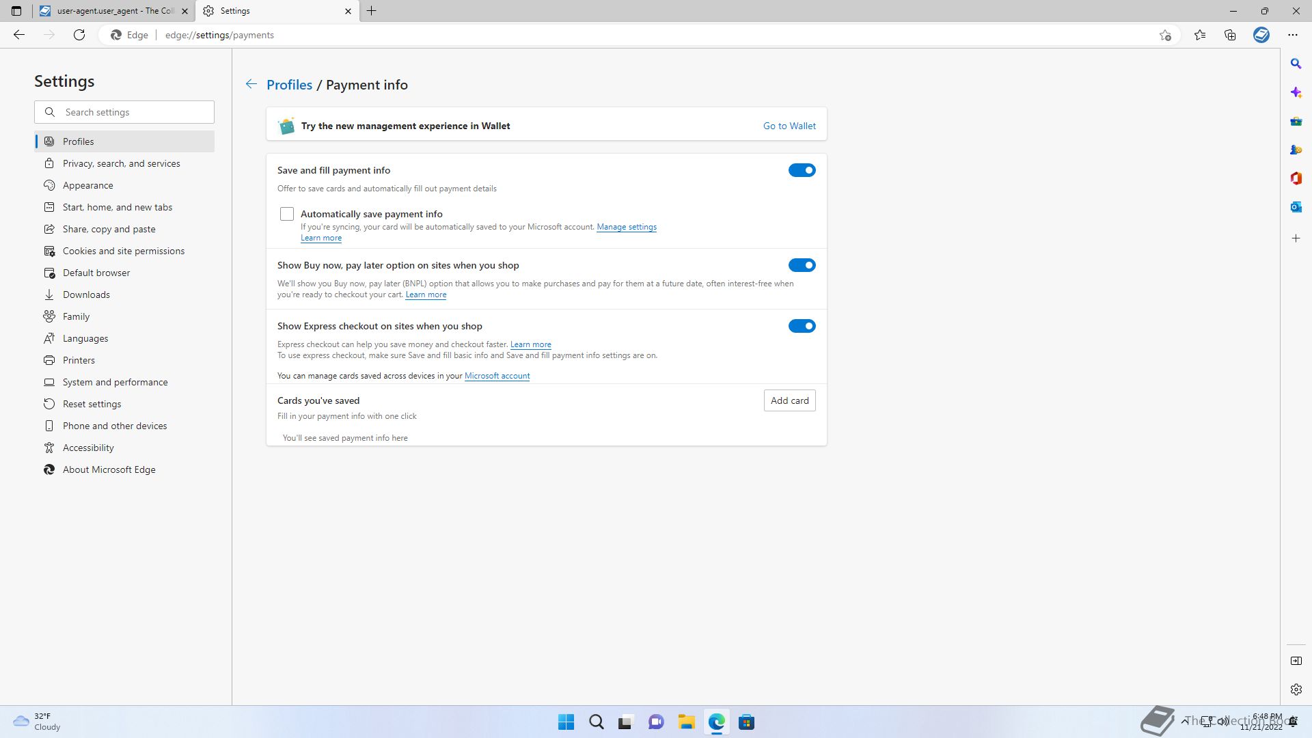1312x738 pixels.
Task: Turn off Save and fill payment info
Action: [x=802, y=170]
